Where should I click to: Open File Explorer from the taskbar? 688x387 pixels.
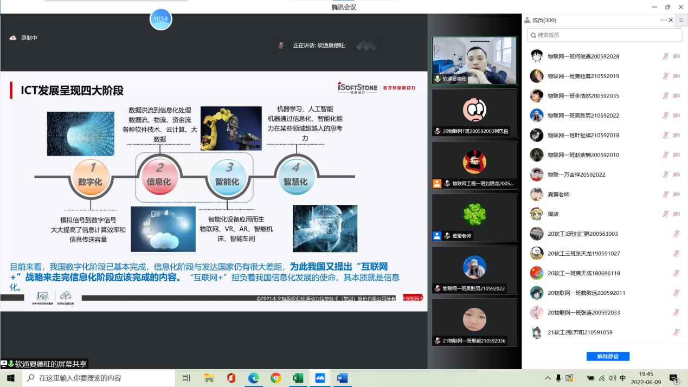pyautogui.click(x=209, y=378)
